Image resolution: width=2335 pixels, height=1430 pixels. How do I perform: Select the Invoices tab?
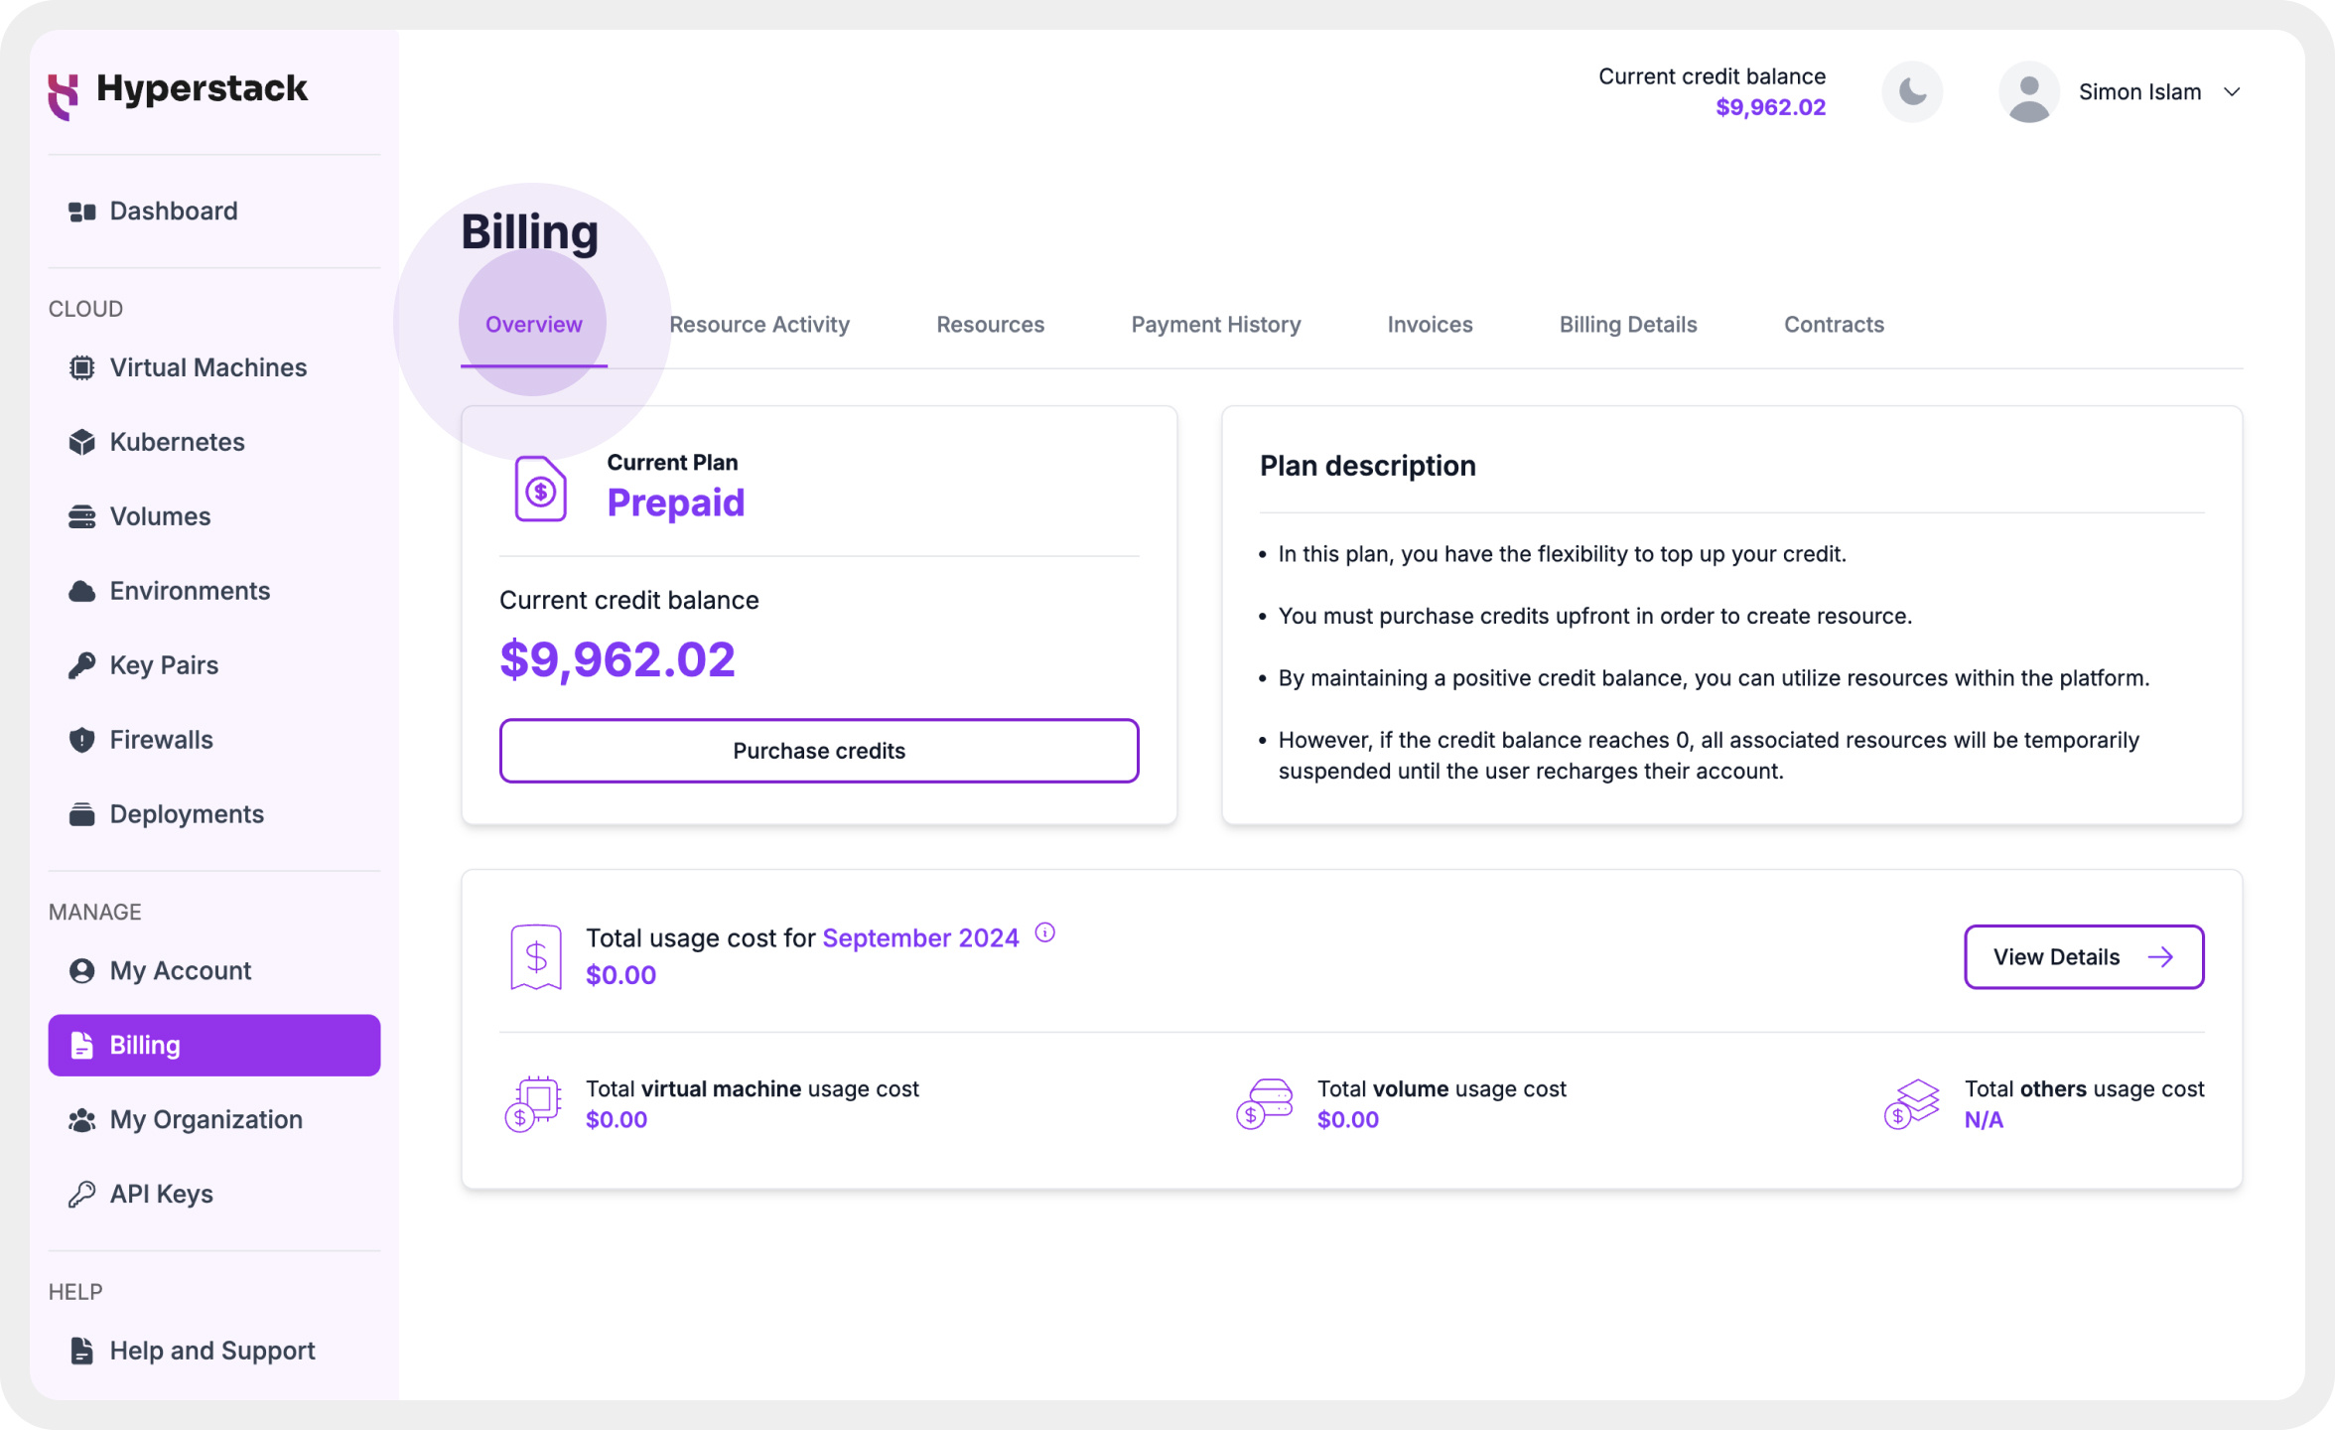point(1430,325)
